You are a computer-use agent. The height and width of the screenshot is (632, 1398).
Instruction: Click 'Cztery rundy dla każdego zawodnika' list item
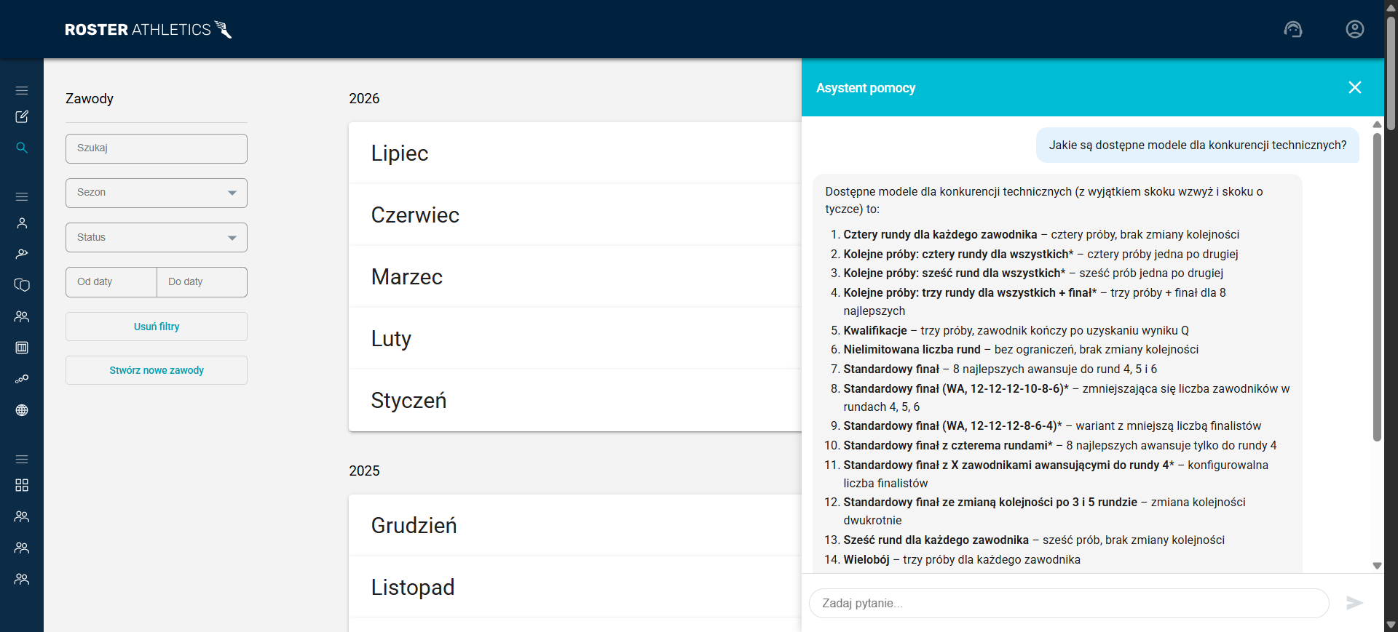tap(1041, 234)
